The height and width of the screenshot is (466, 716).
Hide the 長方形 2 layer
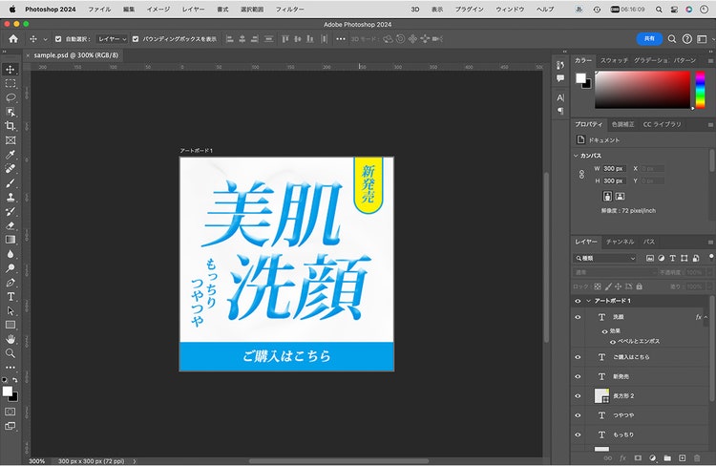[578, 396]
